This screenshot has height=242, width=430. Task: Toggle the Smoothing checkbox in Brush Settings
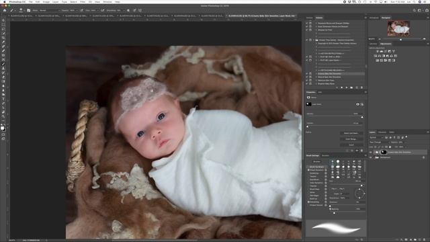(308, 202)
